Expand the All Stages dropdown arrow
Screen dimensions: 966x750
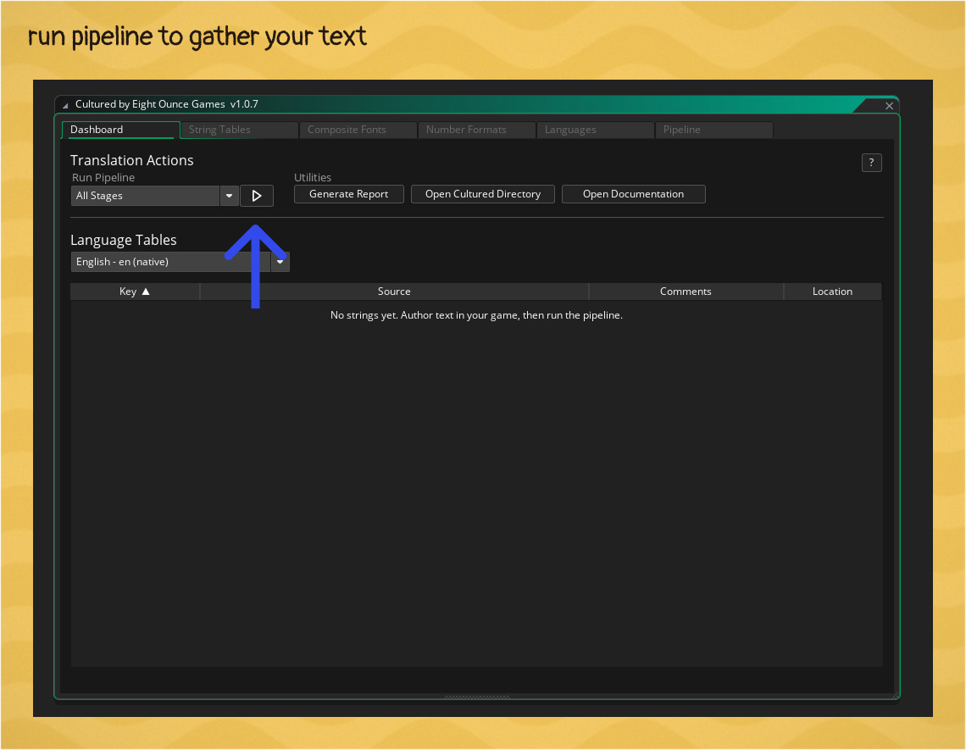(229, 196)
